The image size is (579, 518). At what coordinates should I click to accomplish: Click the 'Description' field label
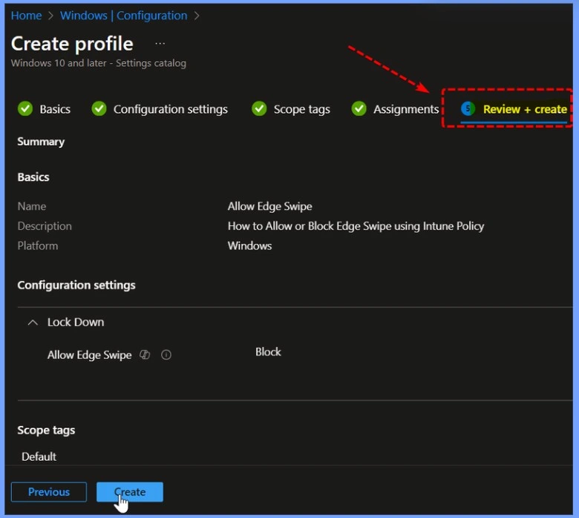[x=45, y=226]
